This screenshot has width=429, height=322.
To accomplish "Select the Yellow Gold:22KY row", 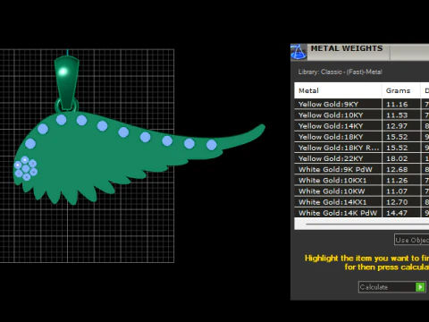I will pyautogui.click(x=362, y=158).
